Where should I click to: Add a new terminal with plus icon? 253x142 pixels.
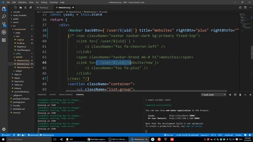[230, 95]
